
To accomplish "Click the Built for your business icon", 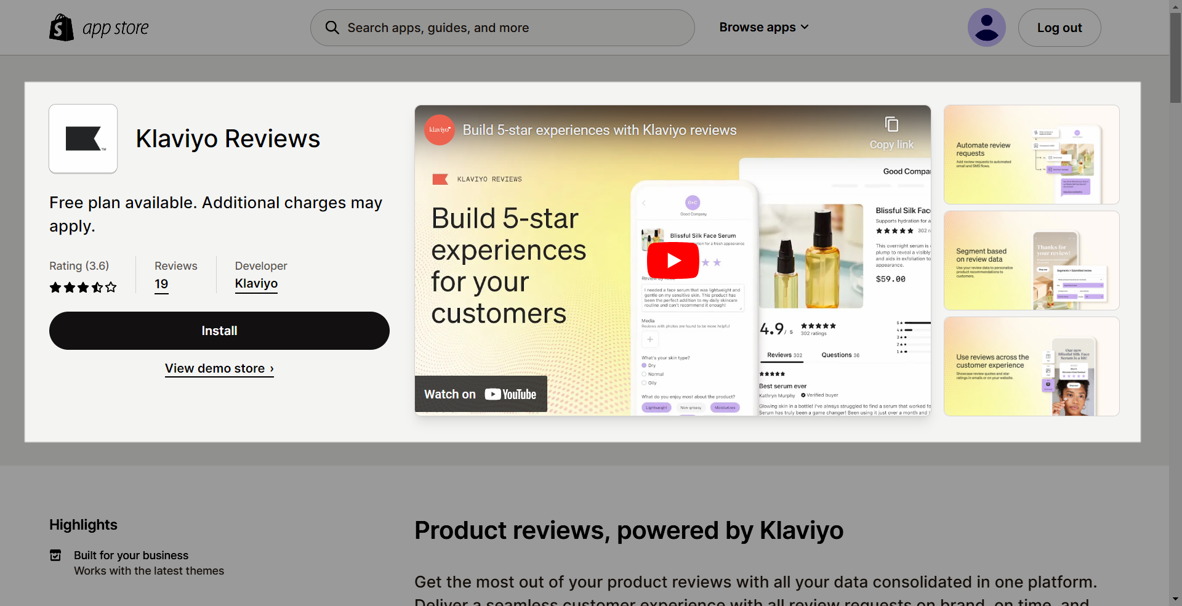I will (x=55, y=555).
